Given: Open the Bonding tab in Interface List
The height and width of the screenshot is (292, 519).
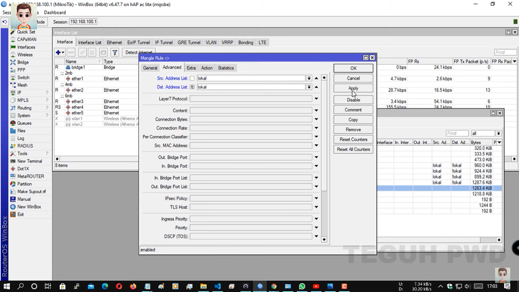Looking at the screenshot, I should tap(245, 43).
